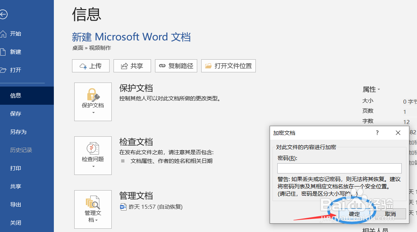The image size is (417, 232).
Task: Click the path text 桌面 » 视频制作
Action: [x=91, y=48]
